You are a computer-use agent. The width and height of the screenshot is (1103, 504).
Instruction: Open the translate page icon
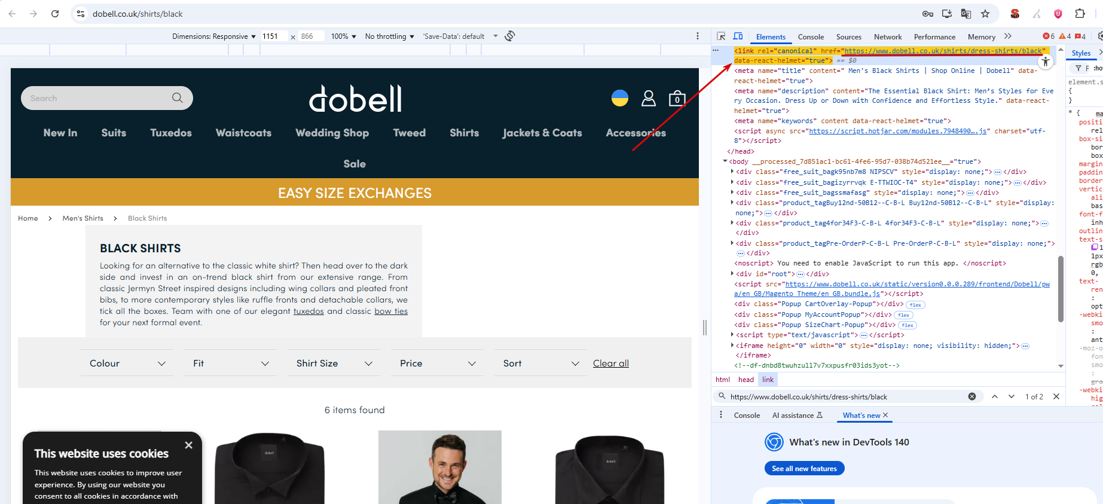[x=966, y=14]
